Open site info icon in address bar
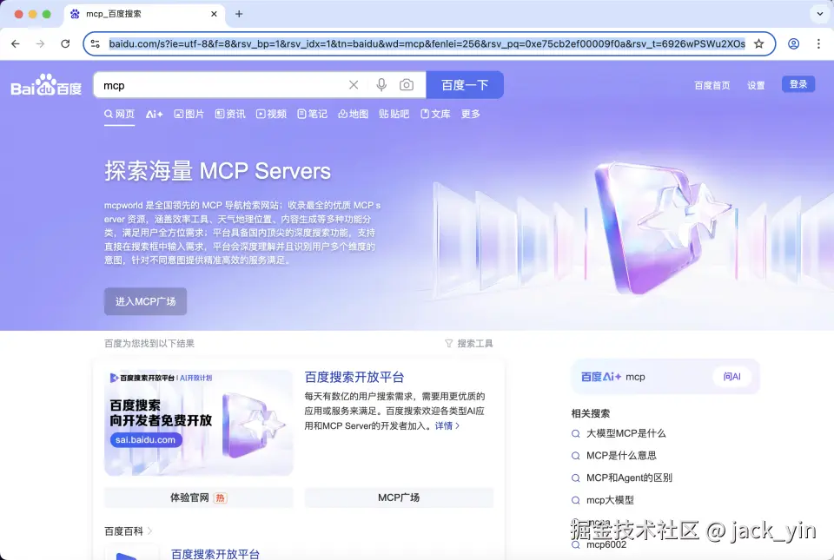This screenshot has height=560, width=834. click(96, 43)
